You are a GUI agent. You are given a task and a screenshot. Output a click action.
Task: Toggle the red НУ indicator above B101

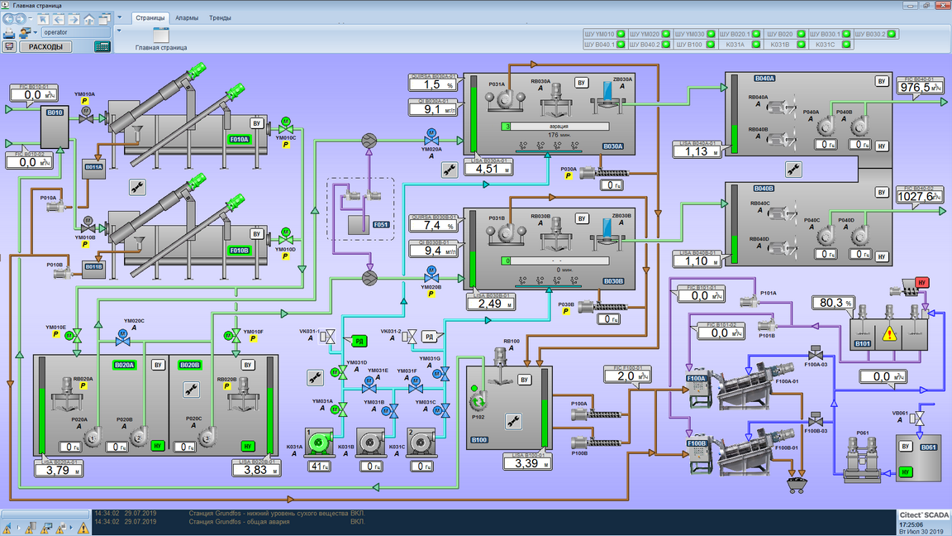click(x=921, y=283)
